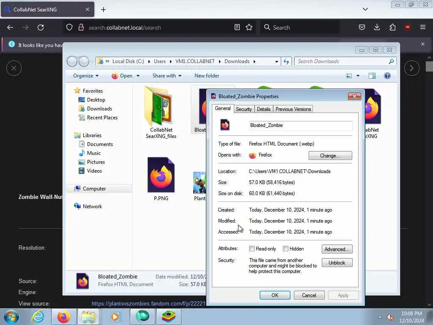Viewport: 433px width, 325px height.
Task: Select Network in navigation pane
Action: pos(92,207)
